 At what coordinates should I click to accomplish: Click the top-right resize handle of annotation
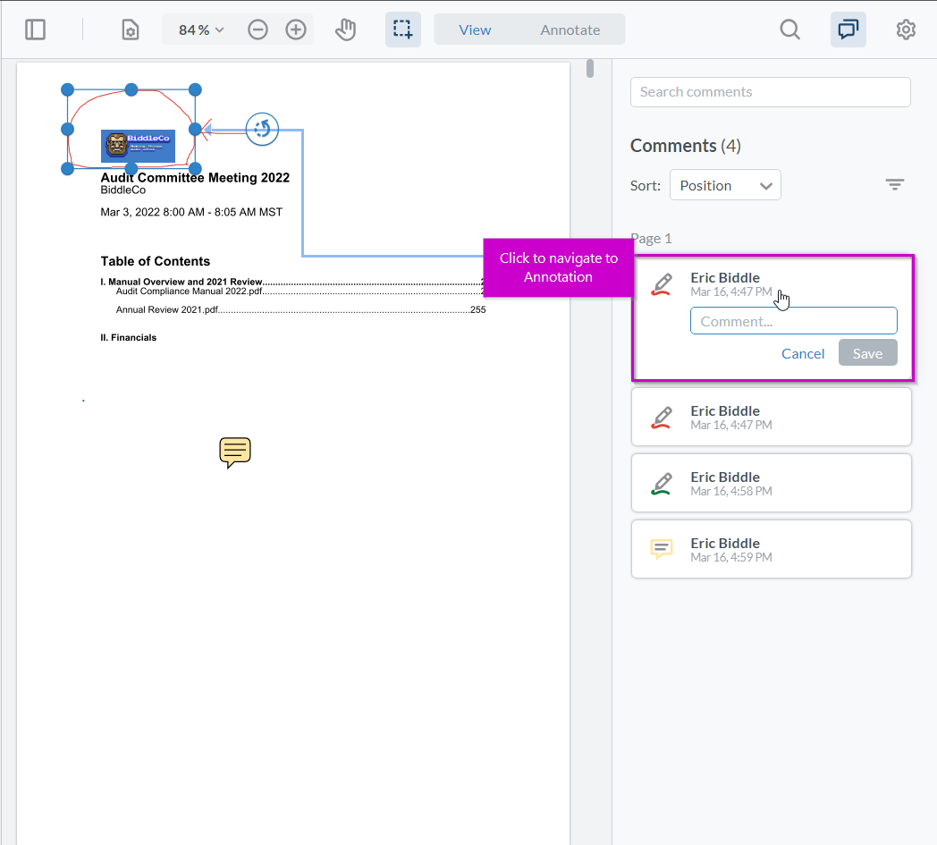(195, 89)
